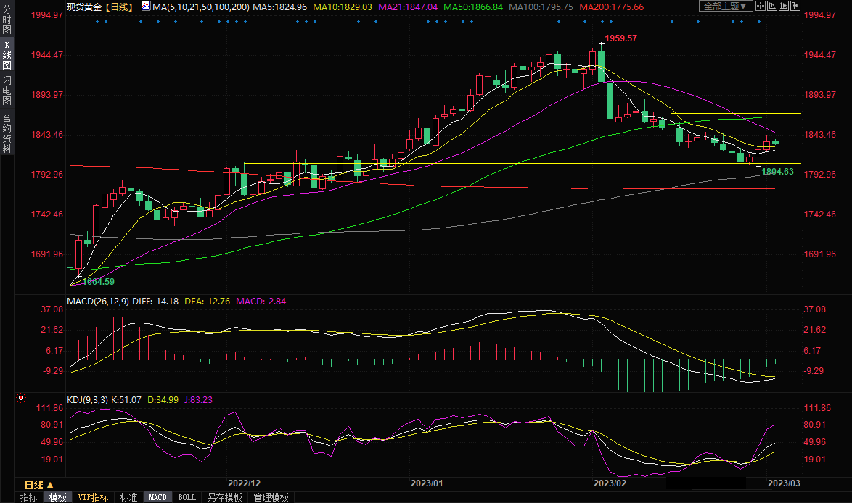Toggle the BOLL indicator template
The height and width of the screenshot is (503, 852).
(187, 497)
